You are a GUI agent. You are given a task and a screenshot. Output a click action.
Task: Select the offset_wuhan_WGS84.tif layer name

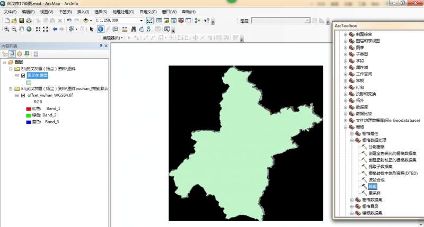50,95
